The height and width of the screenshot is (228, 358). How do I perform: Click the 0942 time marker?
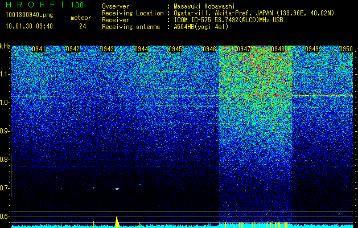(73, 49)
